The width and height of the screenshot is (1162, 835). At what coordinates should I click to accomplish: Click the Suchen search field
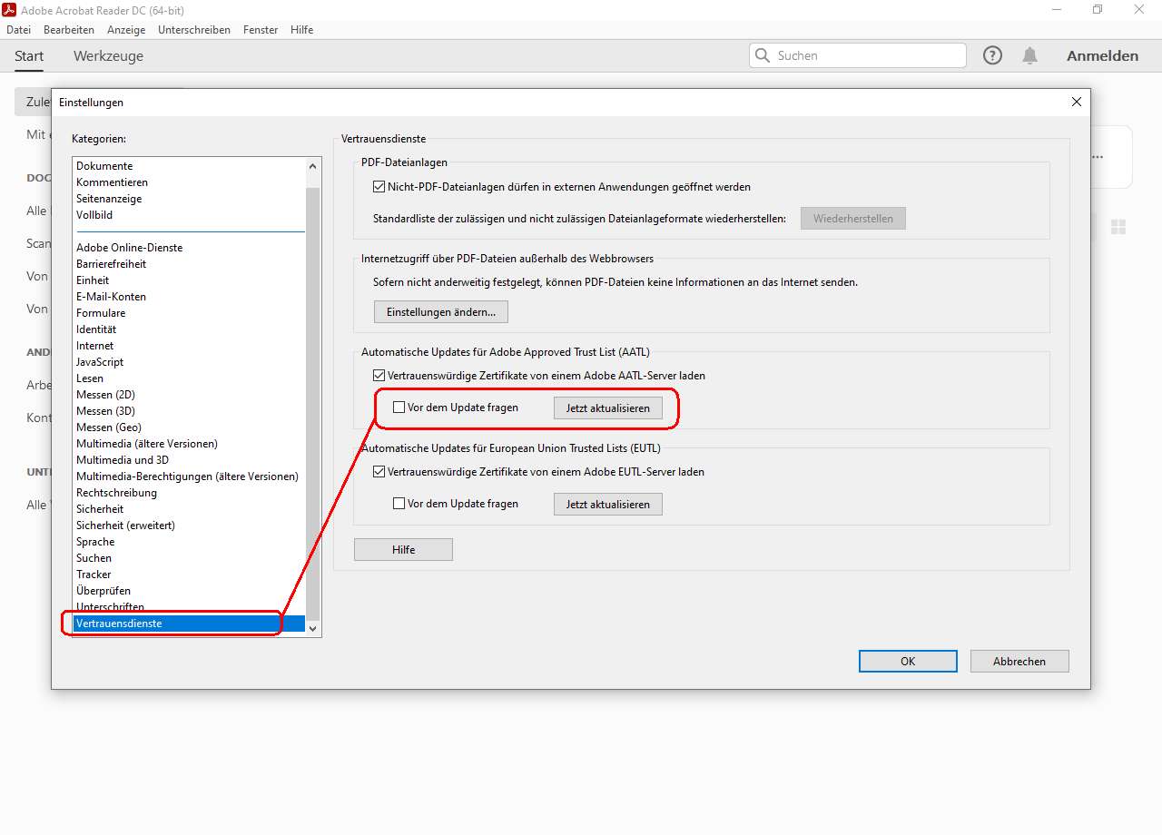click(x=867, y=55)
